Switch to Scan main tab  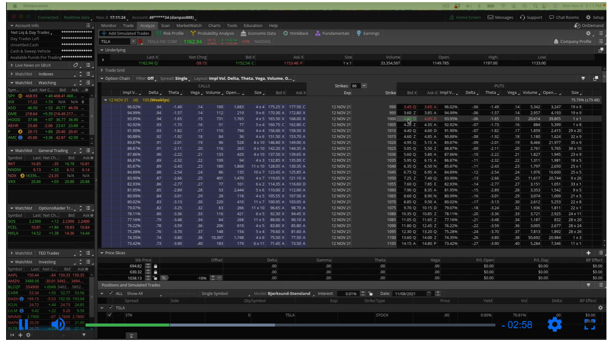click(x=165, y=26)
